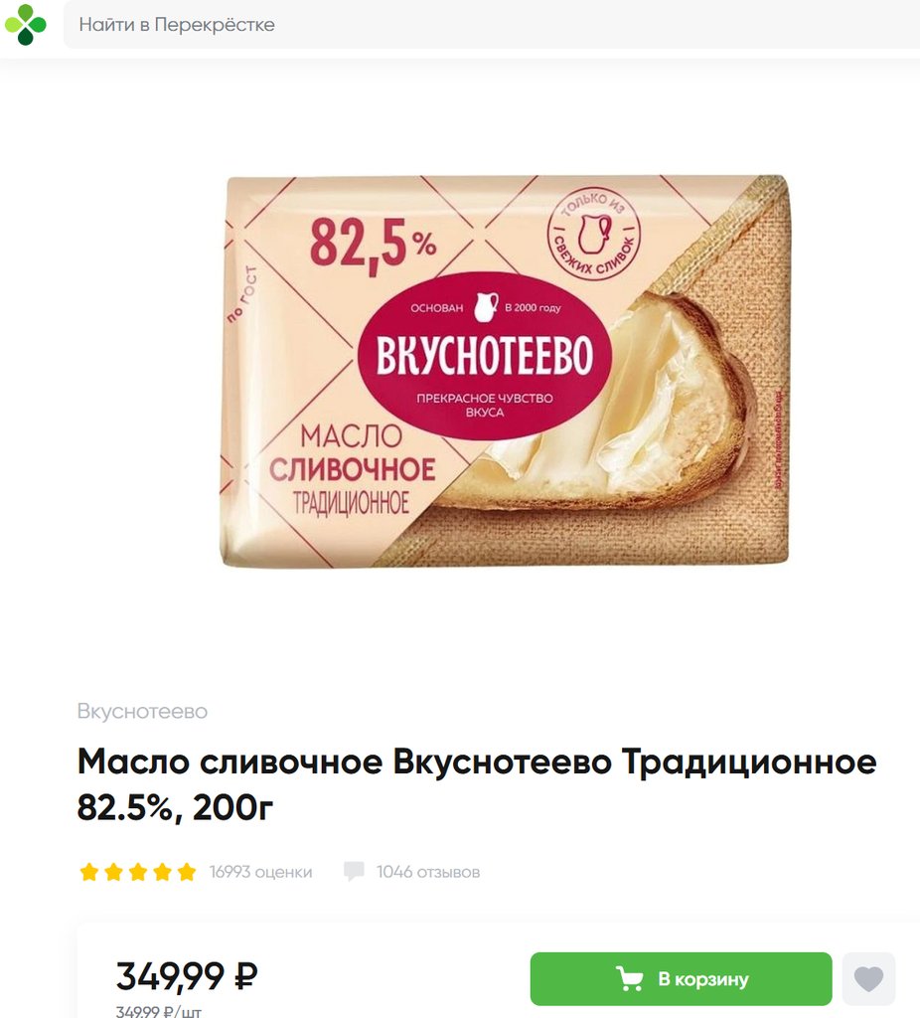The width and height of the screenshot is (920, 1018).
Task: Click the jug stamp on the package image
Action: click(x=593, y=235)
